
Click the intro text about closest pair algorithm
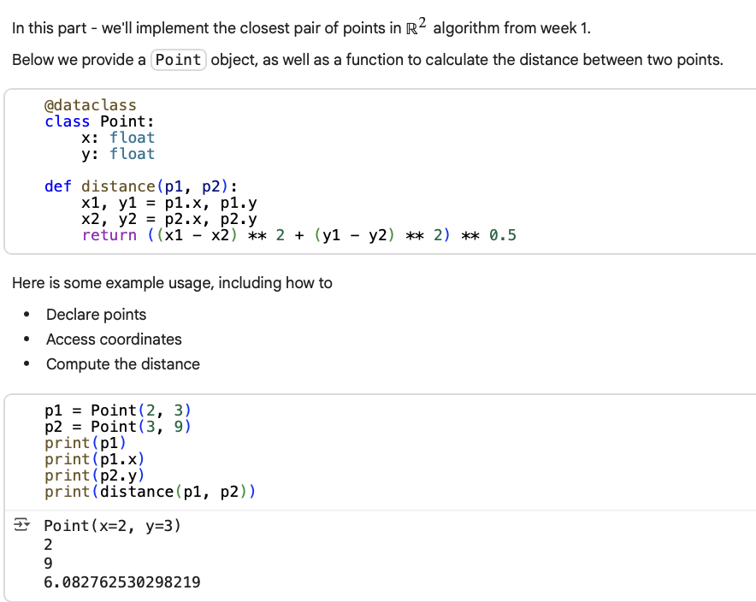(301, 28)
